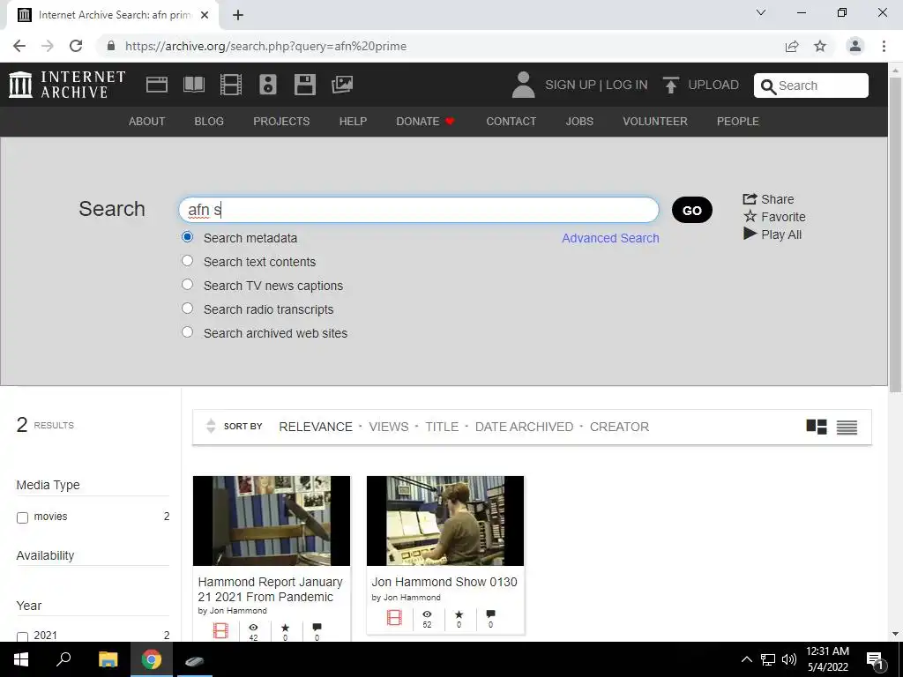Open the ABOUT menu item
Image resolution: width=903 pixels, height=677 pixels.
pyautogui.click(x=147, y=122)
